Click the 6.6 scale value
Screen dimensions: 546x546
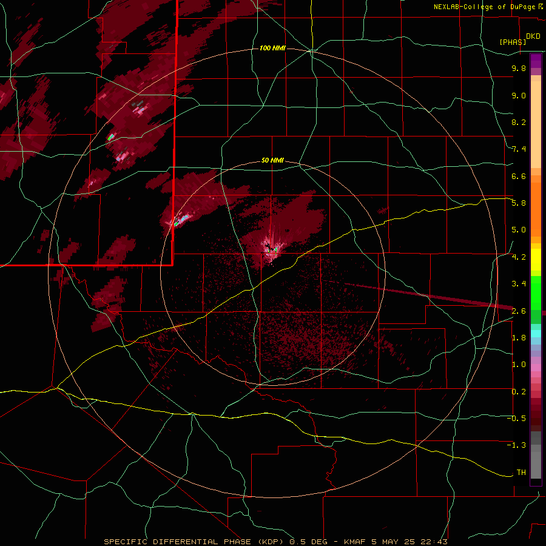519,176
